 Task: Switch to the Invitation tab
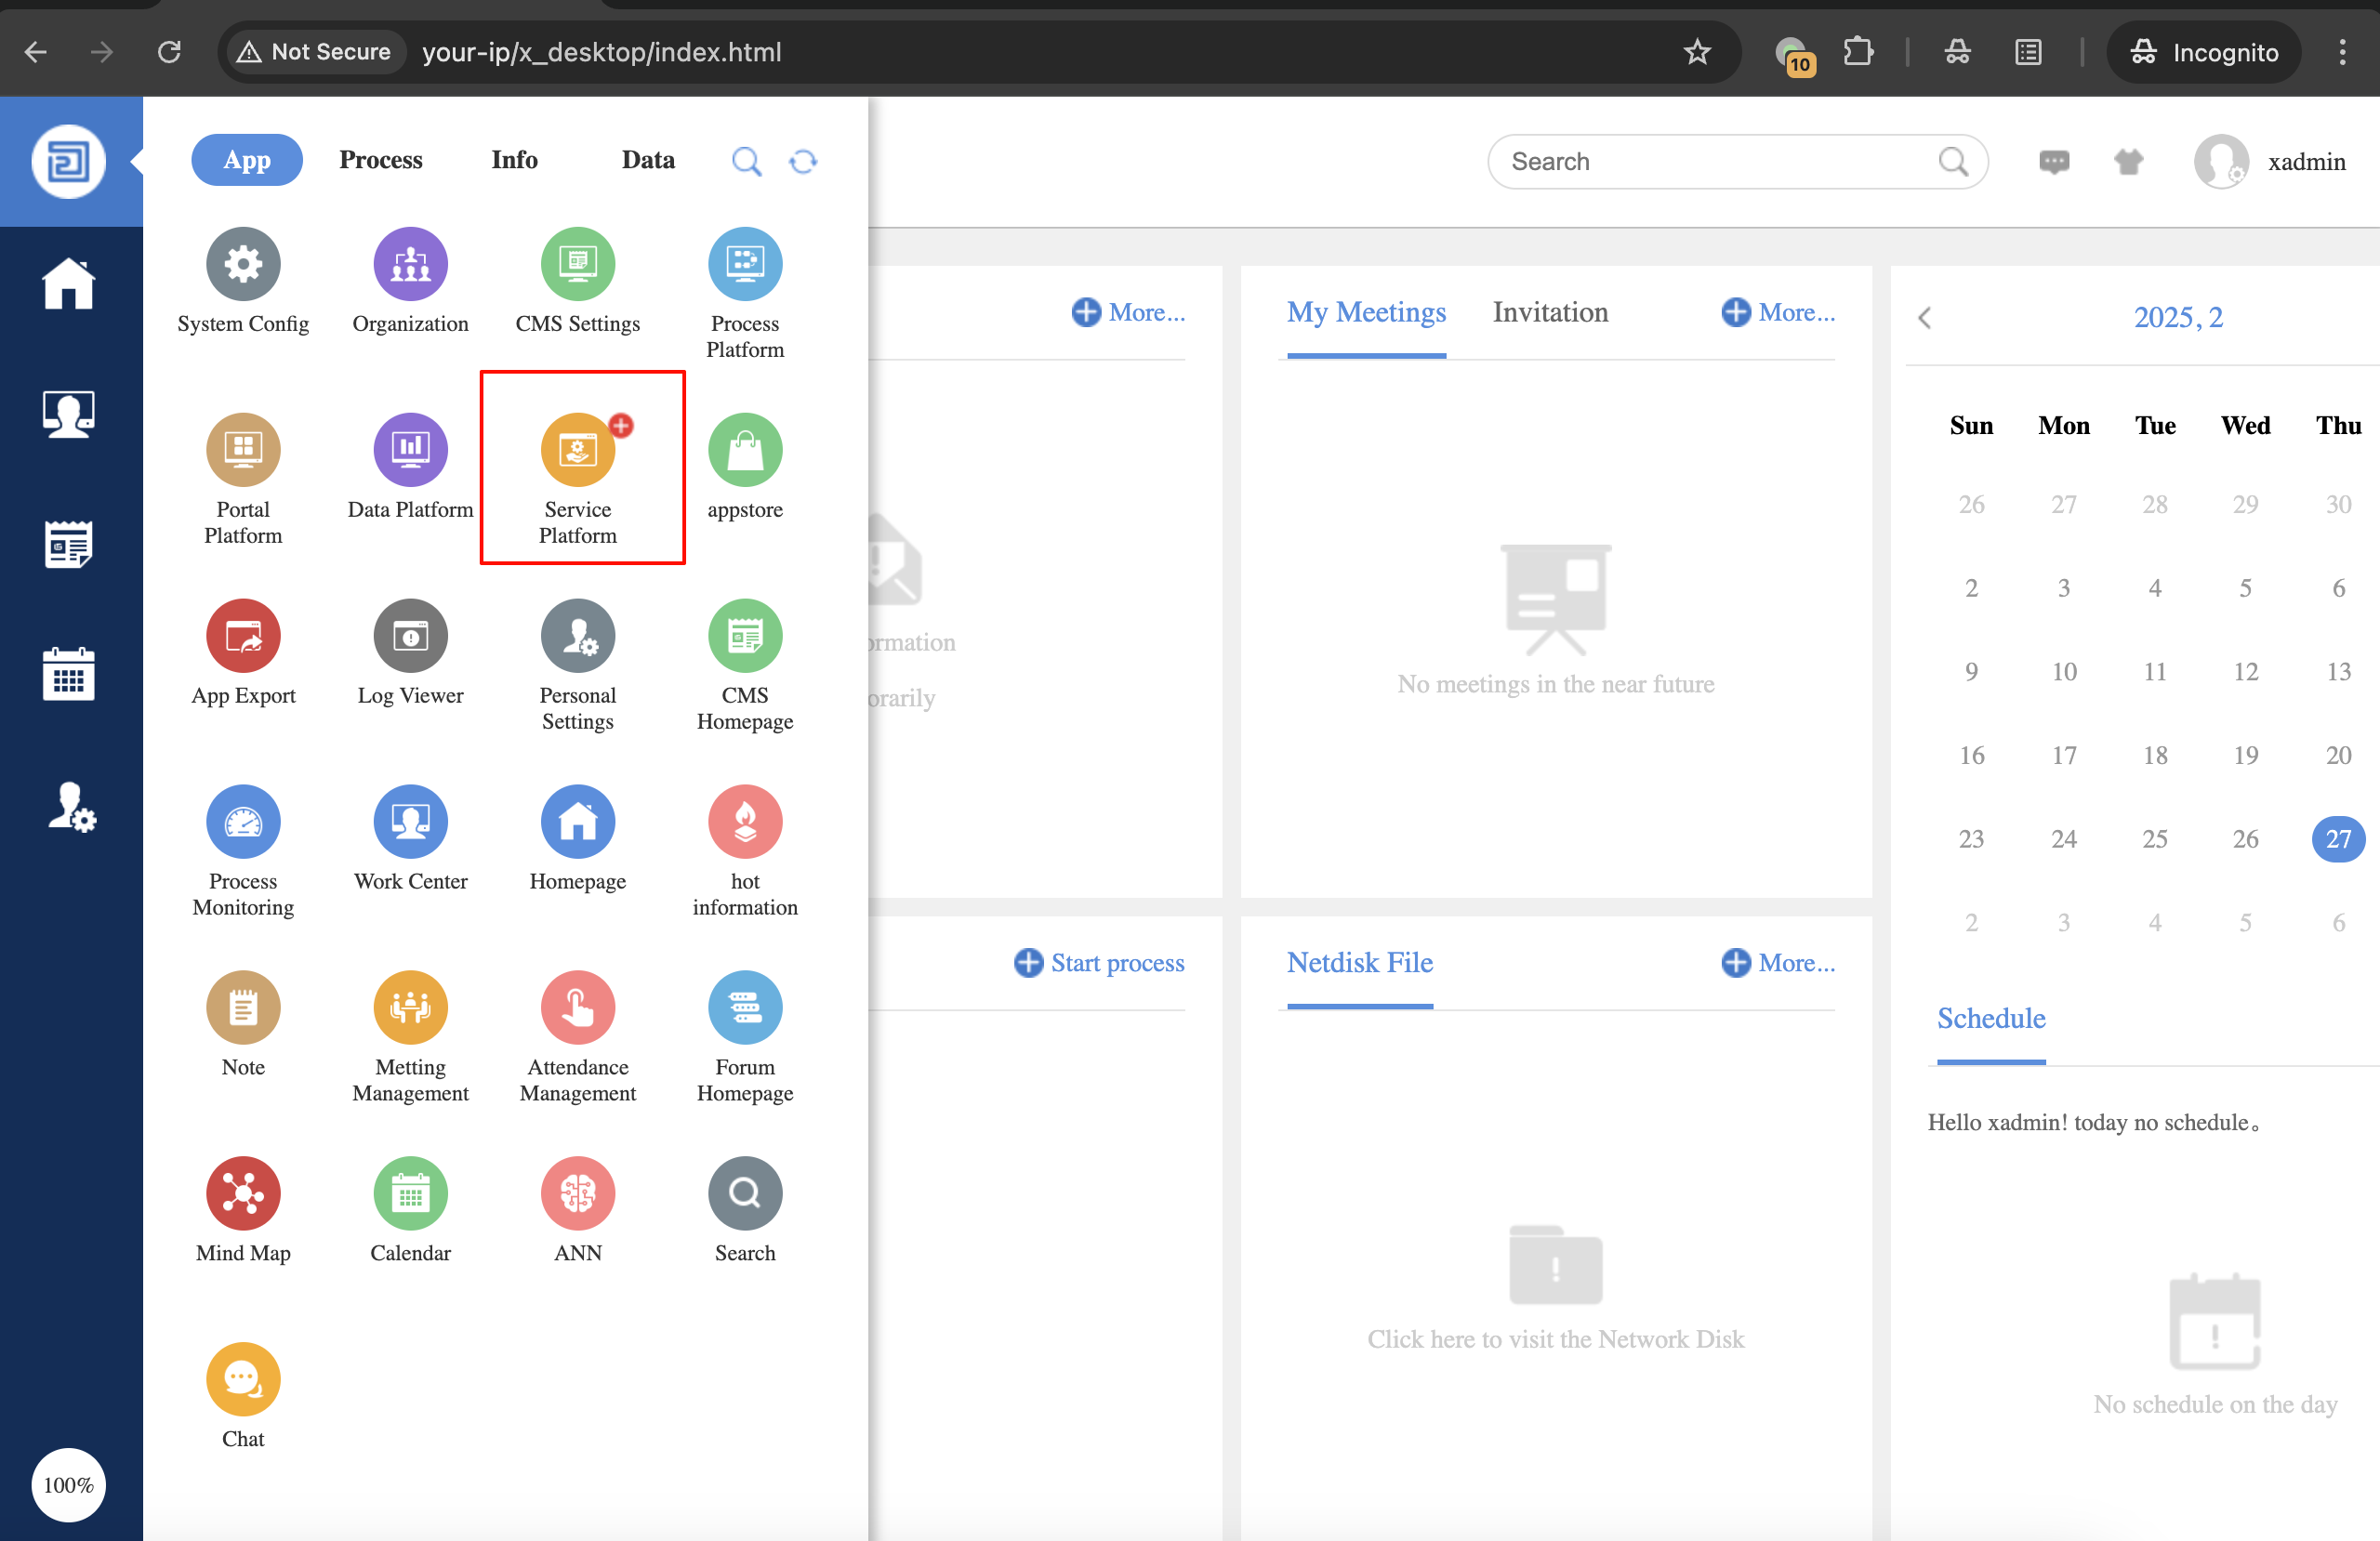click(1549, 312)
